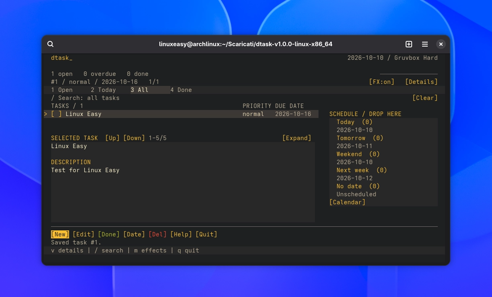
Task: Expand the selected task panel
Action: [x=297, y=138]
